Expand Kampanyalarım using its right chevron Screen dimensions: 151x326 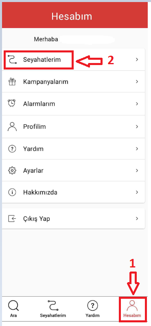tap(137, 81)
